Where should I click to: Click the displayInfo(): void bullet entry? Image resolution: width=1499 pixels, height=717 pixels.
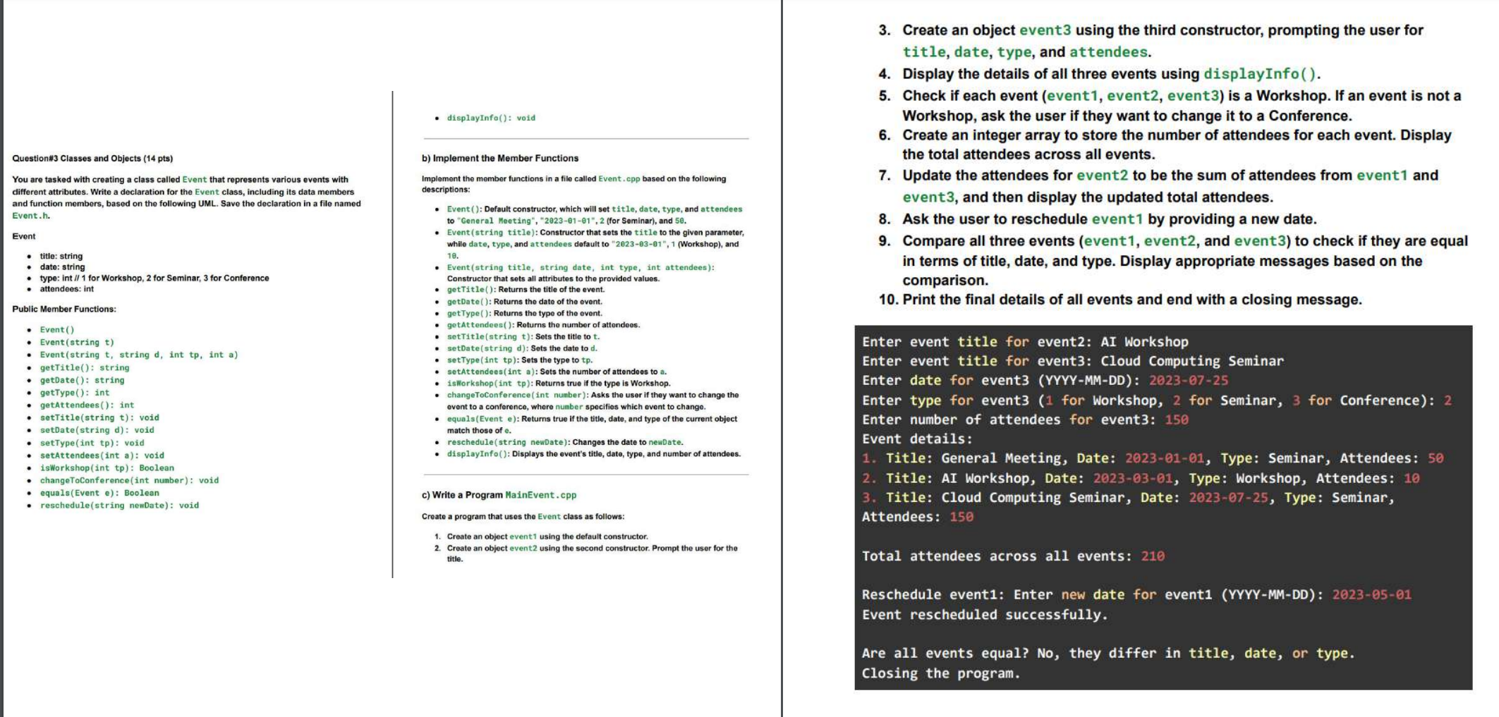[492, 117]
